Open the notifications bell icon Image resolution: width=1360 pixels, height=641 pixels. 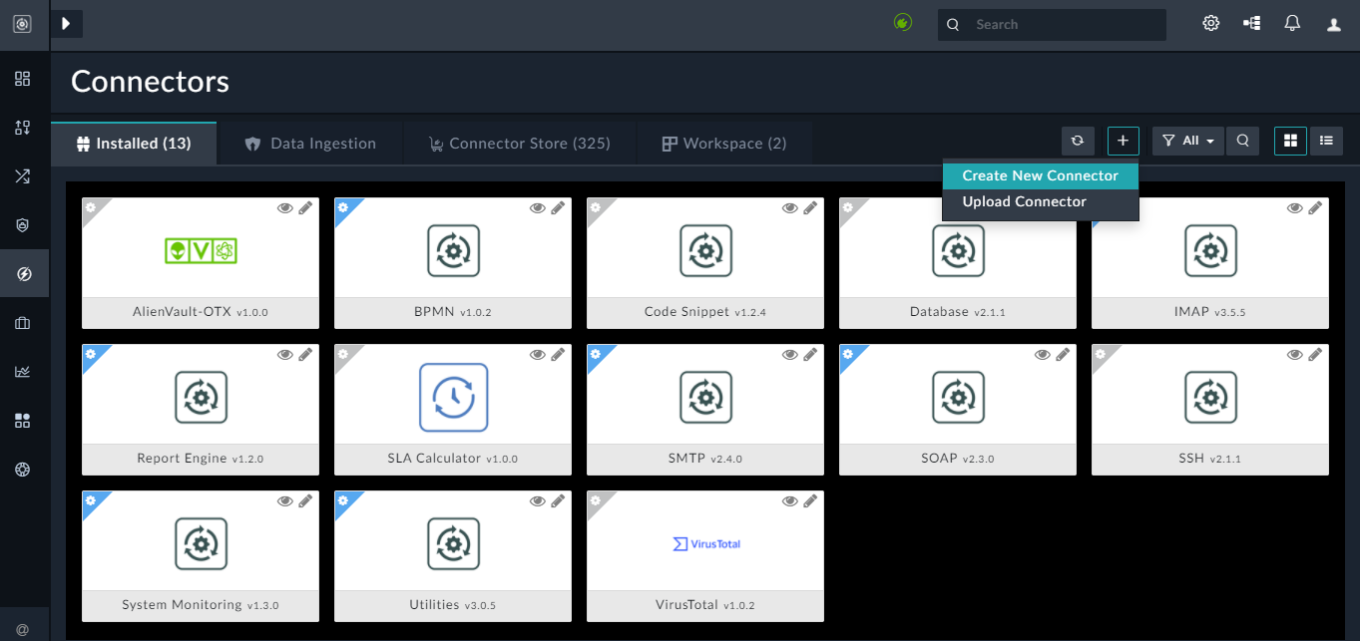point(1292,22)
